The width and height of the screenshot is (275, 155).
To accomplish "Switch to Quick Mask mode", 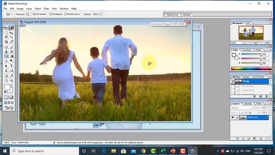I will click(12, 97).
